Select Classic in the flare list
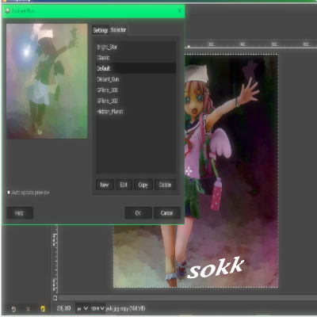The image size is (317, 317). 136,58
